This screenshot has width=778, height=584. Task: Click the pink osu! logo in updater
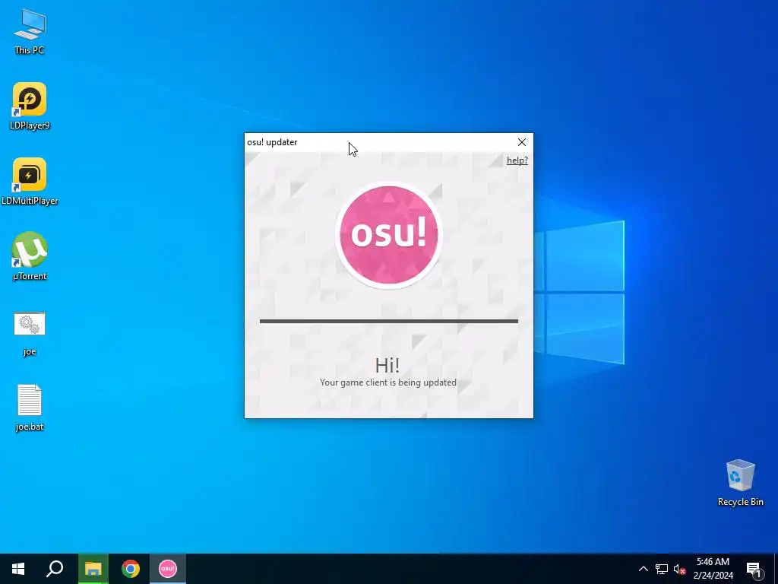(388, 235)
